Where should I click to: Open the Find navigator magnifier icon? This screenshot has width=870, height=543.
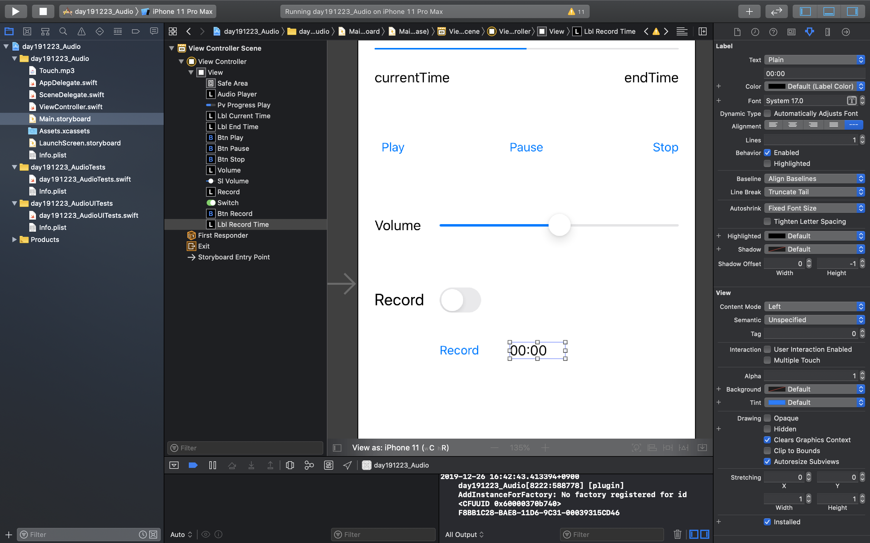tap(63, 32)
